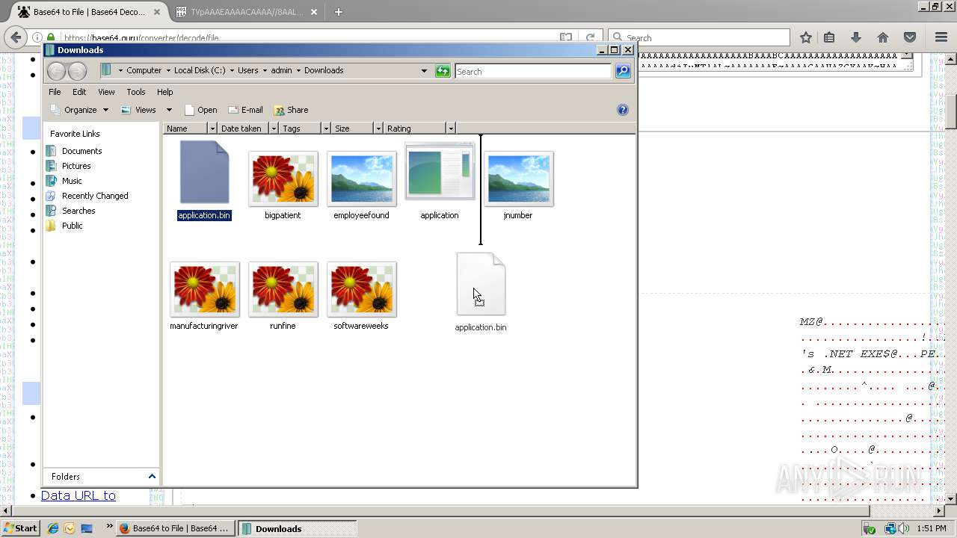Image resolution: width=957 pixels, height=538 pixels.
Task: Open the Tools menu
Action: 136,92
